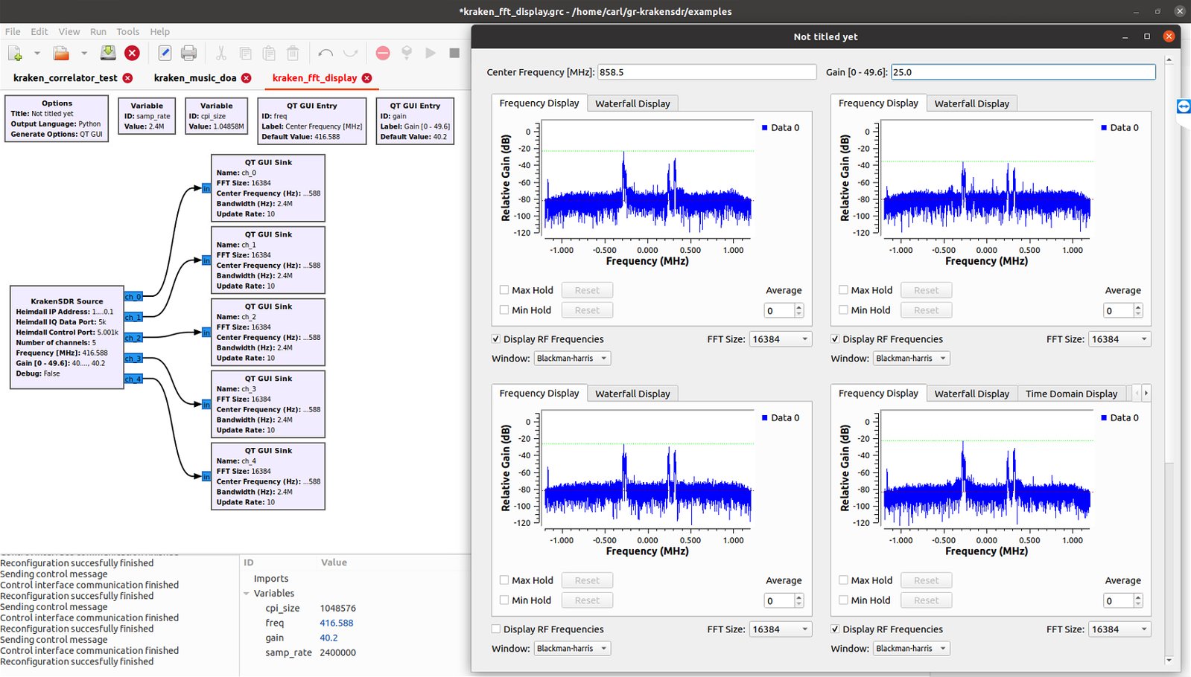Collapse the Variables tree node
The width and height of the screenshot is (1191, 677).
tap(247, 594)
